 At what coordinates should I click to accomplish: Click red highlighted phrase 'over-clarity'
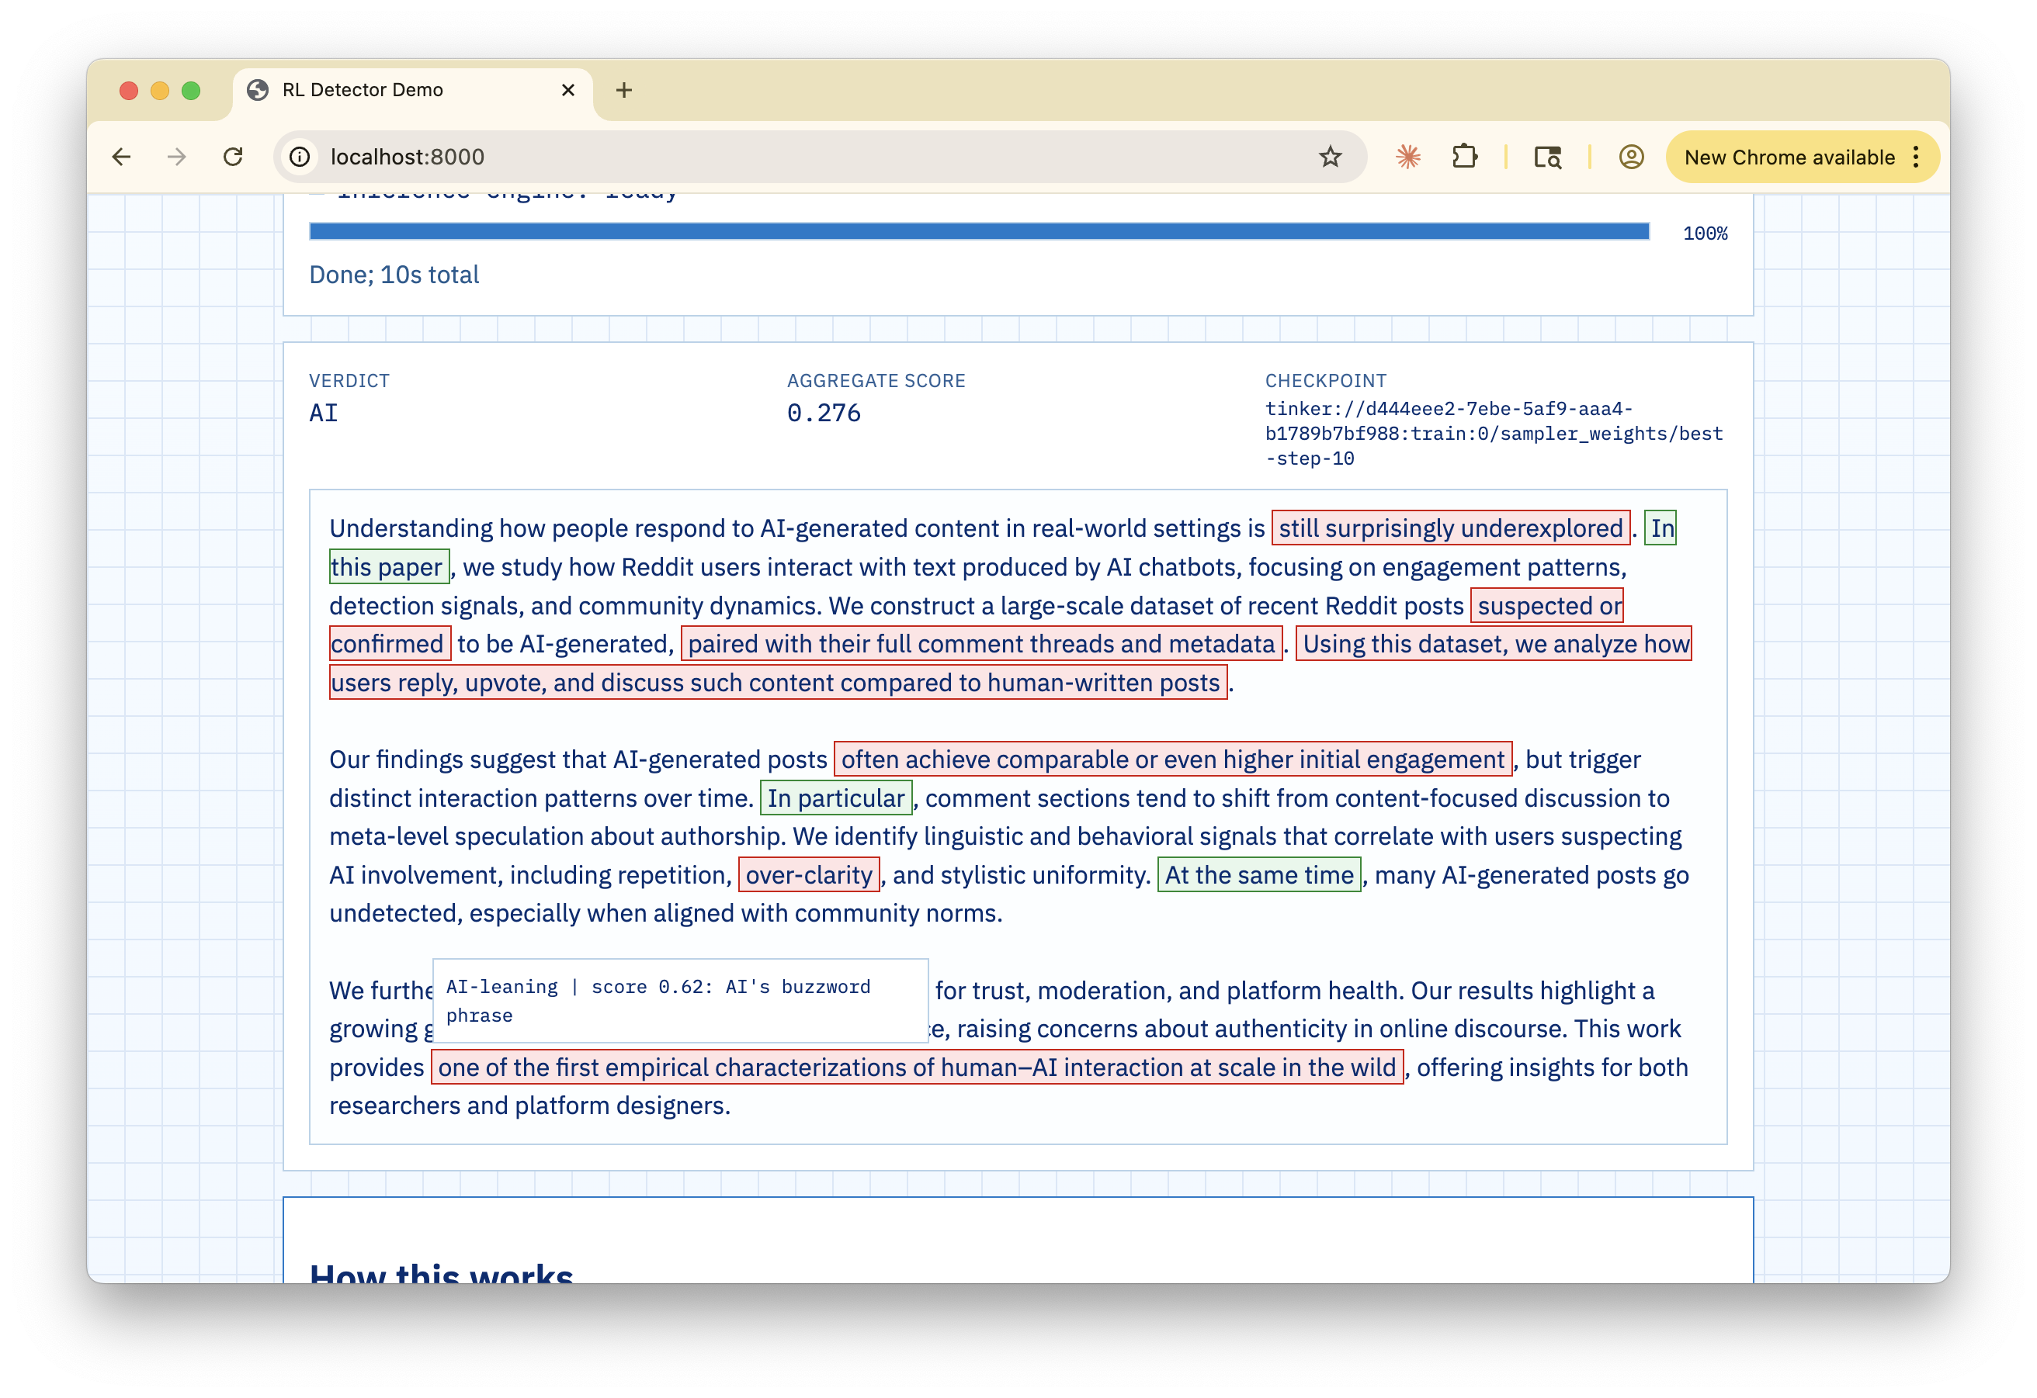[x=808, y=875]
